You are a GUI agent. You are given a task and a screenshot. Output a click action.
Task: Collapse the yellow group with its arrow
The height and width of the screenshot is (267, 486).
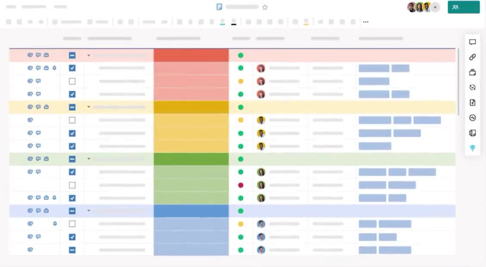88,107
